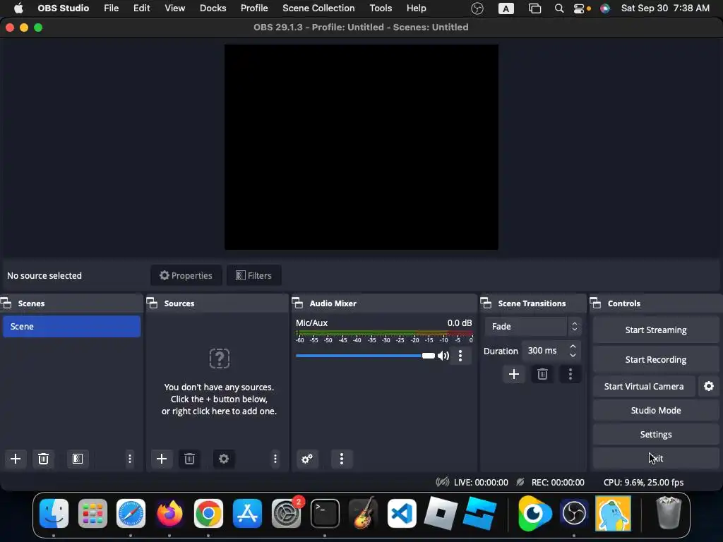Viewport: 723px width, 542px height.
Task: Open Spotlight search in menu bar
Action: point(559,8)
